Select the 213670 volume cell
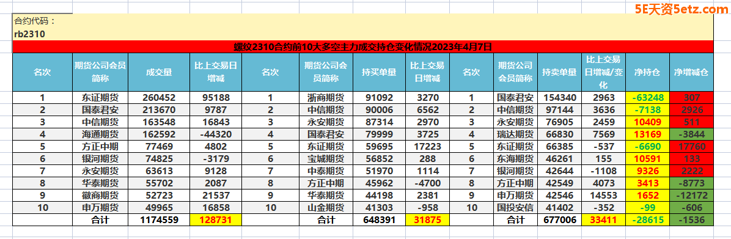This screenshot has height=239, width=731. [x=159, y=110]
